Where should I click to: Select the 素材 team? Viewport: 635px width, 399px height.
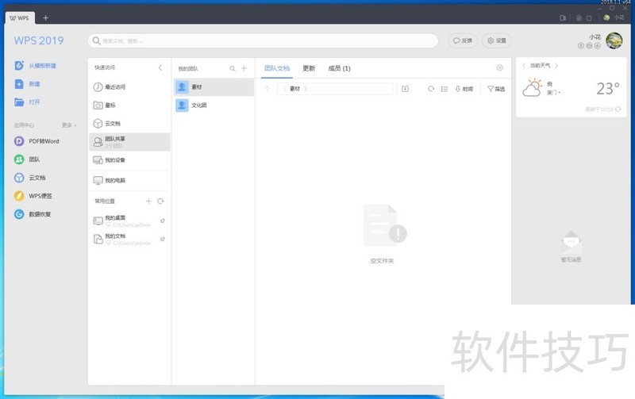point(214,87)
